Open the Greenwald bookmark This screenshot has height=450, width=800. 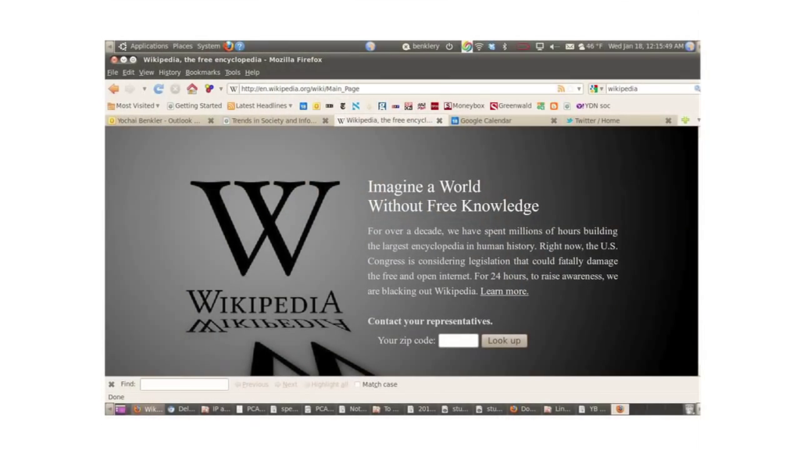pos(511,106)
